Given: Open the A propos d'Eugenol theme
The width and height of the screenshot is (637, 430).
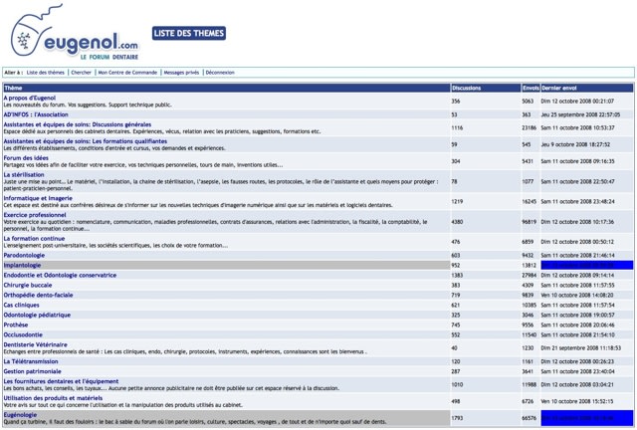Looking at the screenshot, I should (29, 98).
